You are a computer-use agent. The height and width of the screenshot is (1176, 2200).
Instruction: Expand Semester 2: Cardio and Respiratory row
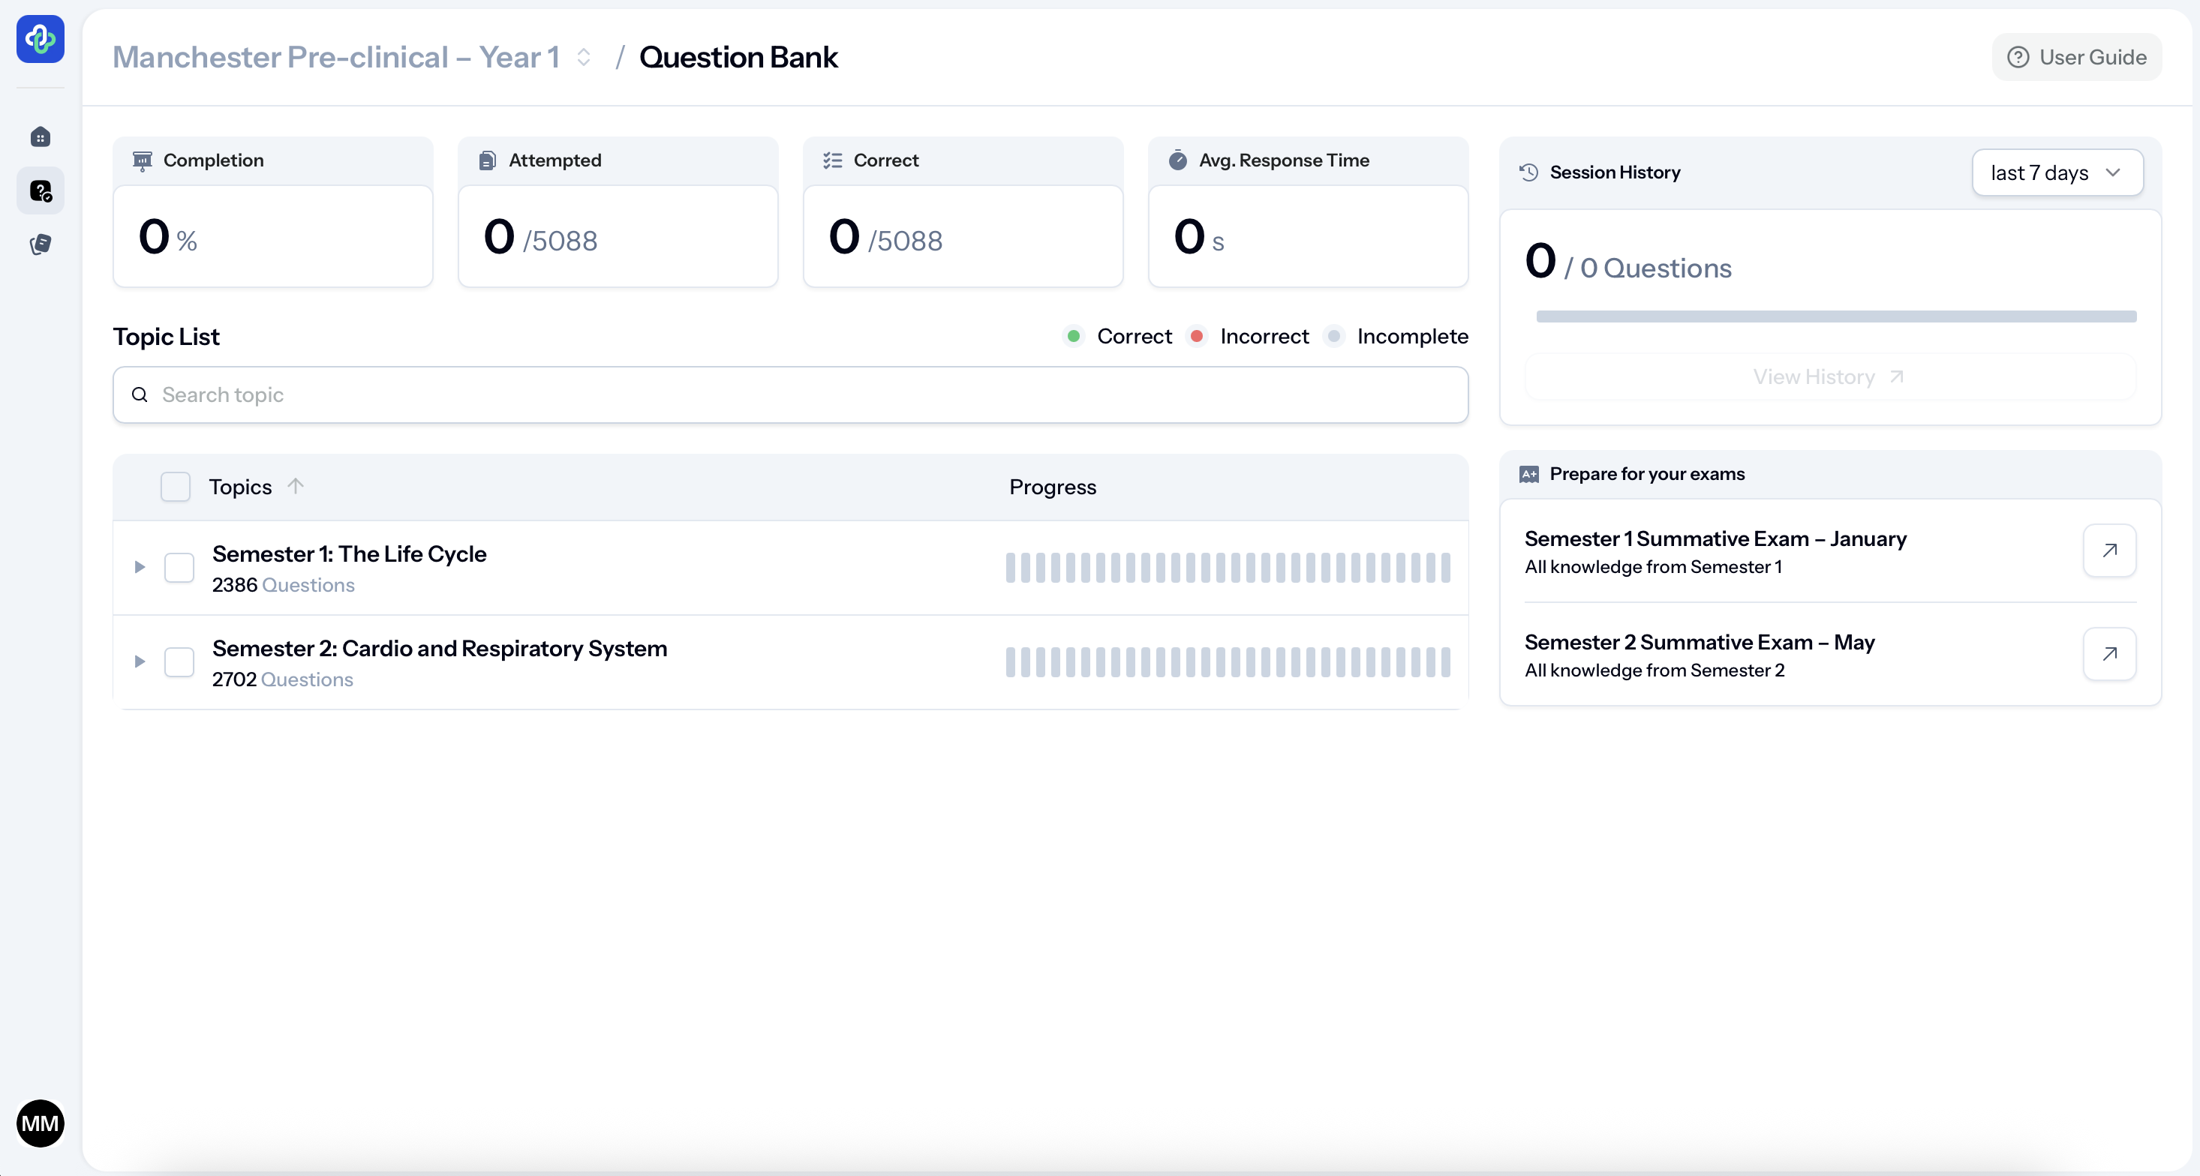click(140, 662)
